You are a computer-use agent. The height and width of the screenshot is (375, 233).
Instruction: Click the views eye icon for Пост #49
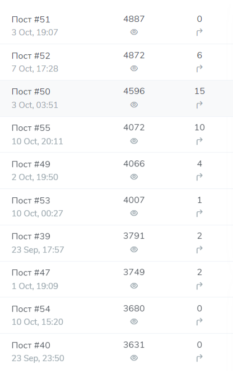pyautogui.click(x=134, y=177)
